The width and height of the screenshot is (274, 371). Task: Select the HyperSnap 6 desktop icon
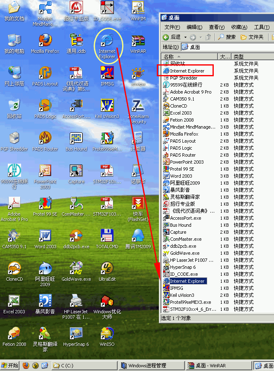(76, 337)
